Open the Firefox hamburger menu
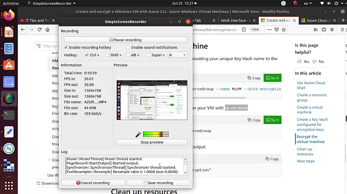347x194 pixels. pyautogui.click(x=342, y=30)
